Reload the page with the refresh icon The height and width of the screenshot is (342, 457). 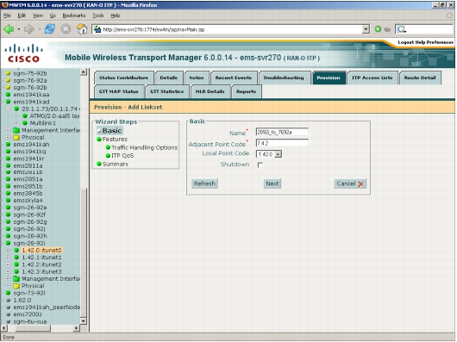click(50, 29)
